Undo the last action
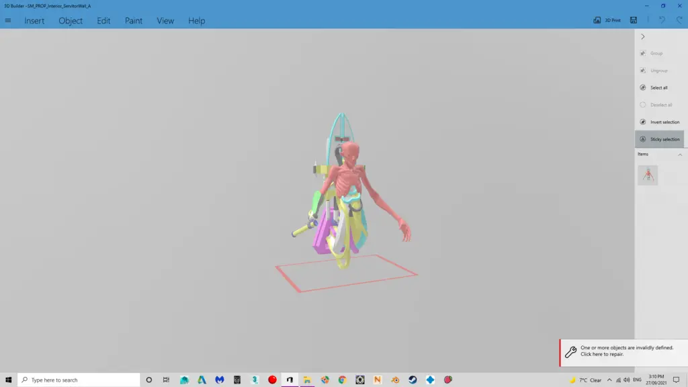The width and height of the screenshot is (688, 387). click(662, 20)
